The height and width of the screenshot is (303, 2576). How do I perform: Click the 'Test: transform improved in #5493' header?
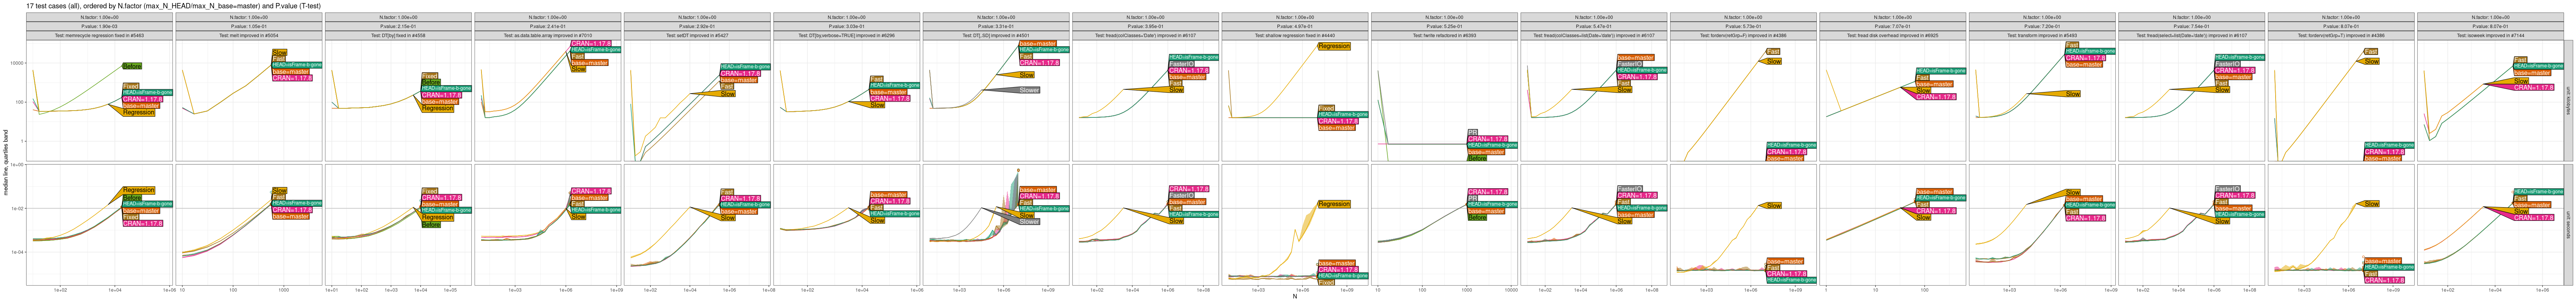(x=2042, y=35)
